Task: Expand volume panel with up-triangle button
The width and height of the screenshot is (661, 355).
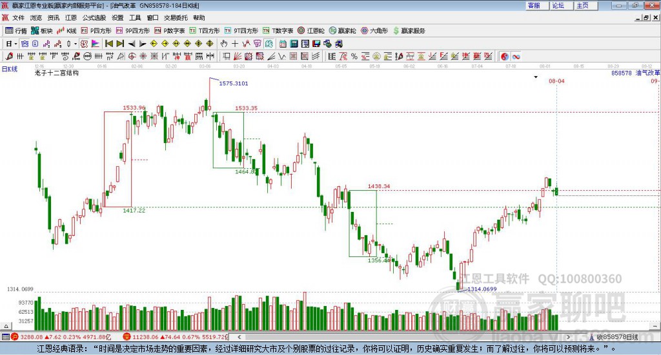Action: (x=6, y=326)
